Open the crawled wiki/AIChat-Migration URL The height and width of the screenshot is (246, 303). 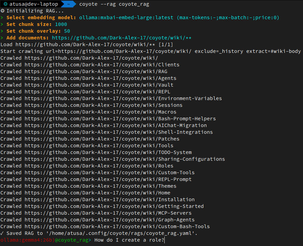coord(115,125)
